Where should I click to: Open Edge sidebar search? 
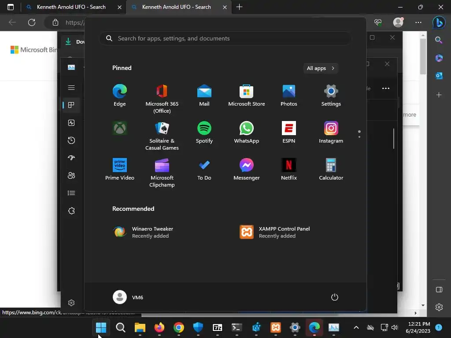tap(439, 40)
